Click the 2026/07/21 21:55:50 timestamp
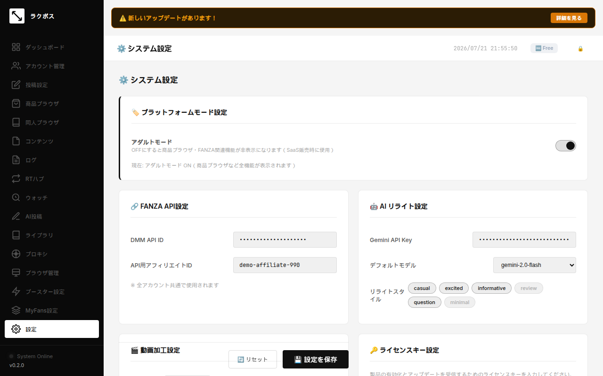 click(x=485, y=48)
